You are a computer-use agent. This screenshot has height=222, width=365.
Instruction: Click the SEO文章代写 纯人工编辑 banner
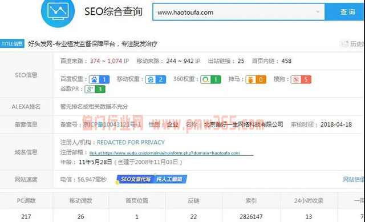click(152, 179)
